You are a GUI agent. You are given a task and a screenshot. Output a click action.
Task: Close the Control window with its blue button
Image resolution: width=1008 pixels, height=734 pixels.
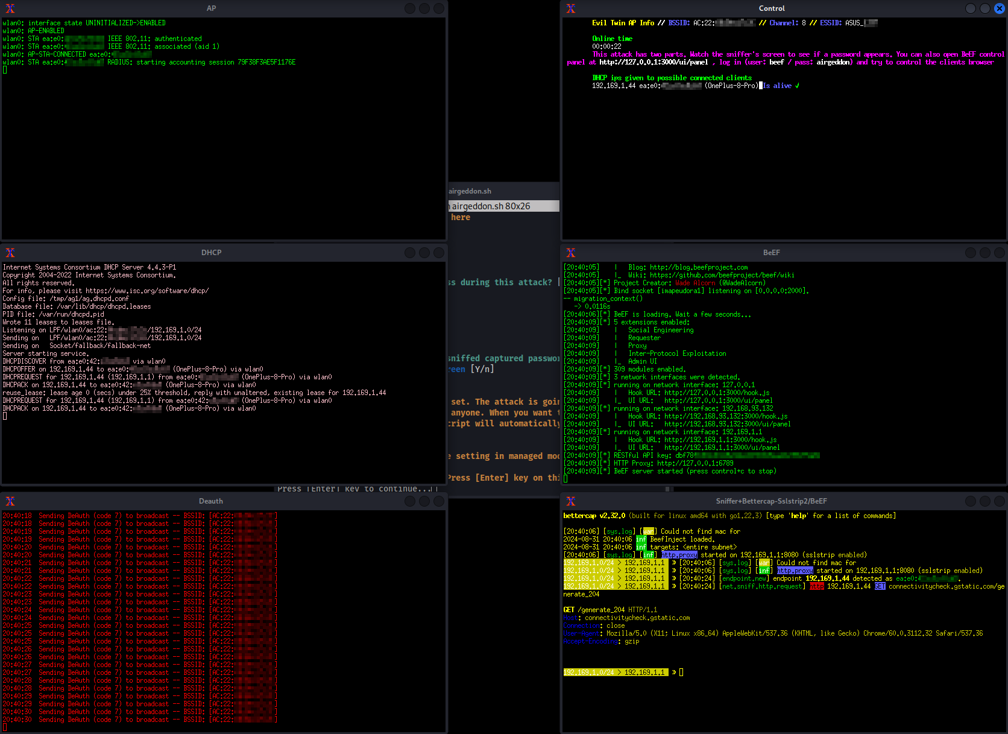[x=999, y=8]
